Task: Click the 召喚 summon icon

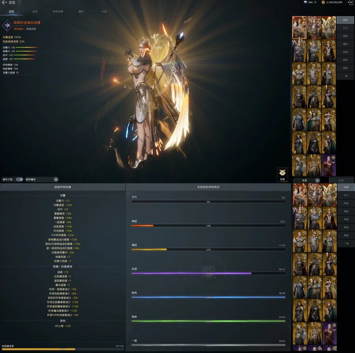Action: coord(282,174)
